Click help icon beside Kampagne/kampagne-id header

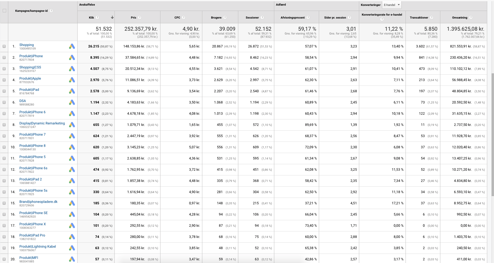tap(51, 11)
